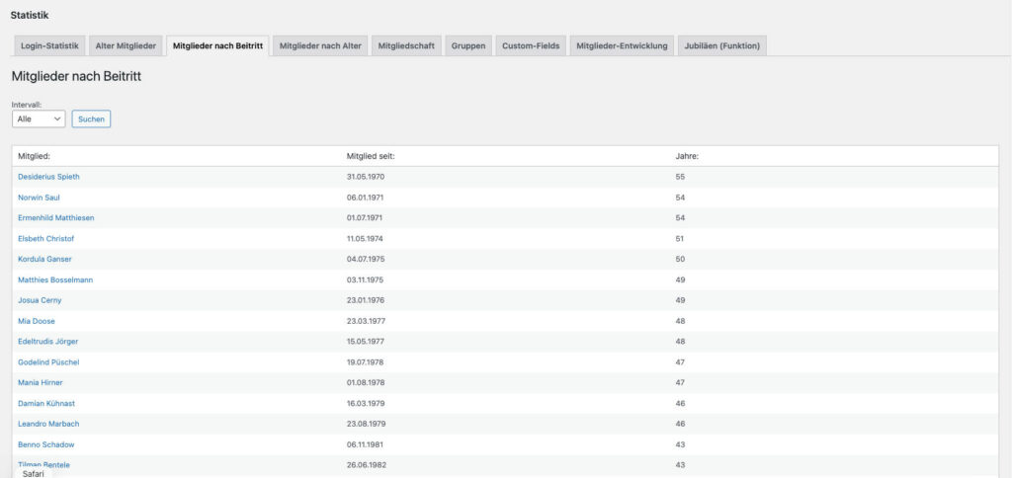Click on Ermenhild Matthiesen's name

pyautogui.click(x=55, y=217)
